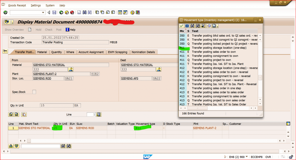Click the Next Page icon
The width and height of the screenshot is (296, 160).
click(108, 12)
